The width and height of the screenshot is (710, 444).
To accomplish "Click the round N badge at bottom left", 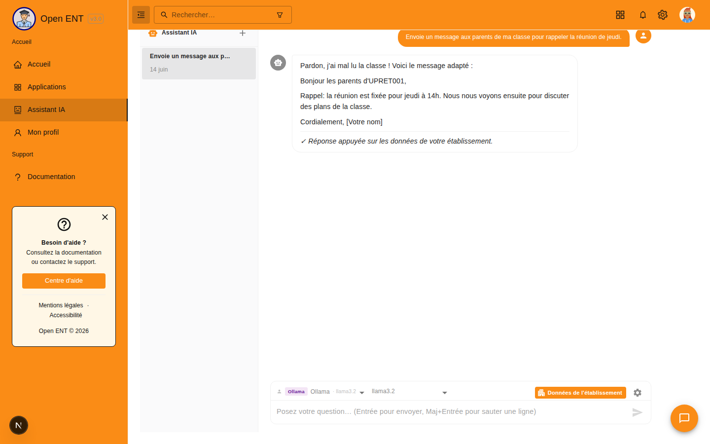I will (x=19, y=425).
